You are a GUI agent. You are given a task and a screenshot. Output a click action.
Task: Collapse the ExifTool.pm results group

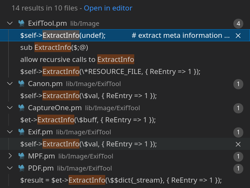point(10,23)
